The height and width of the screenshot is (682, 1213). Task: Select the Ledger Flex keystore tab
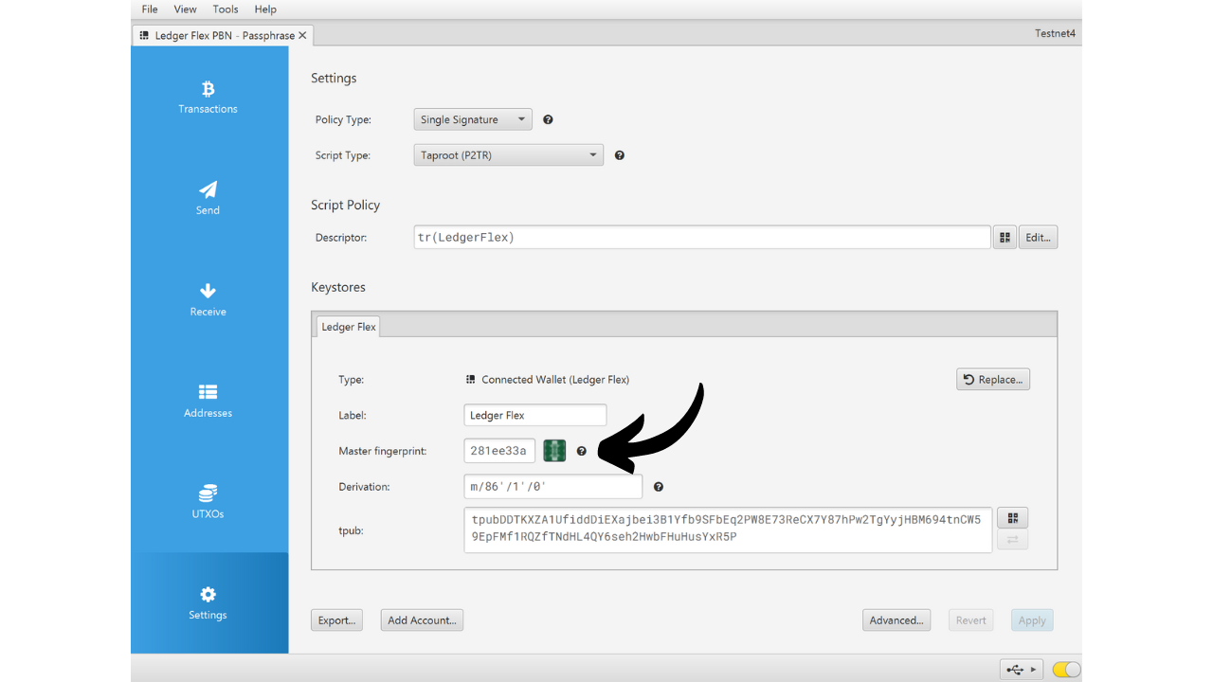coord(349,327)
